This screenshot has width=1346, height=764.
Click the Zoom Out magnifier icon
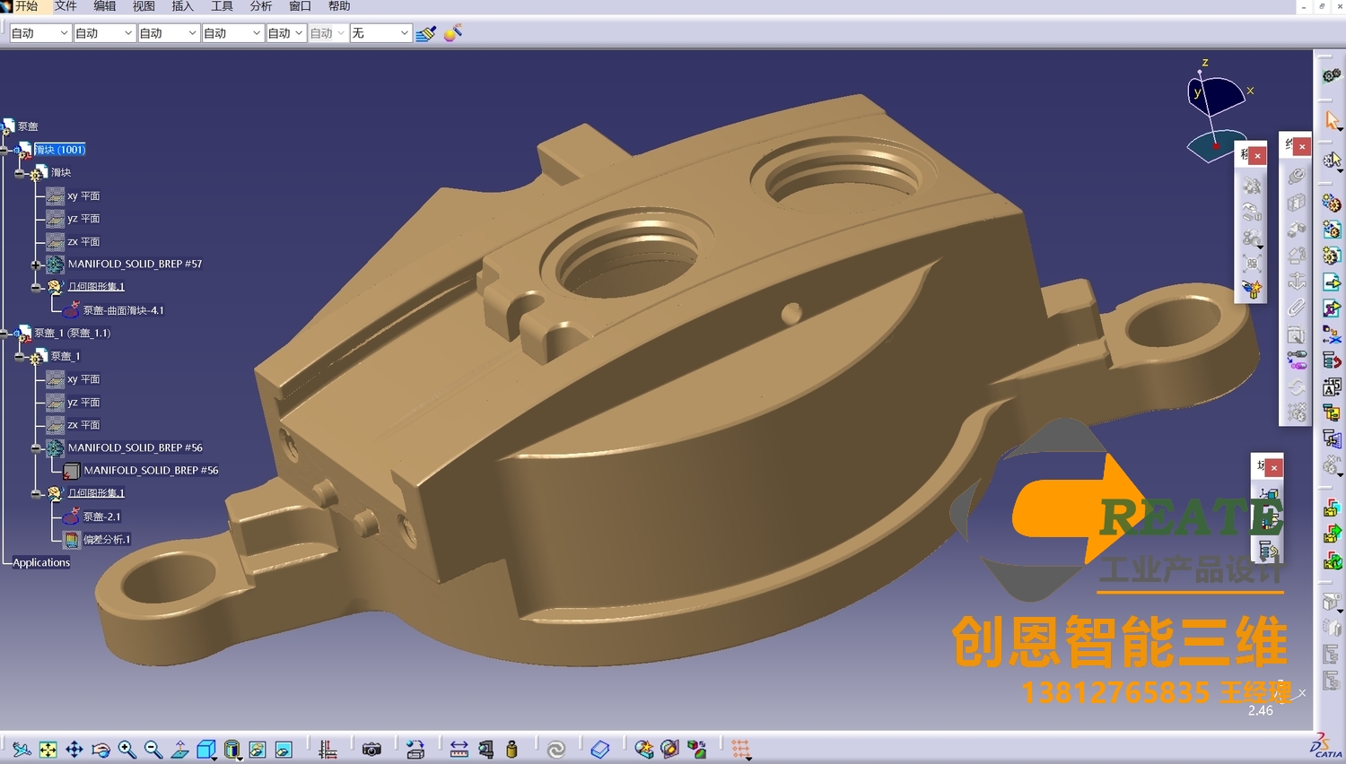153,750
